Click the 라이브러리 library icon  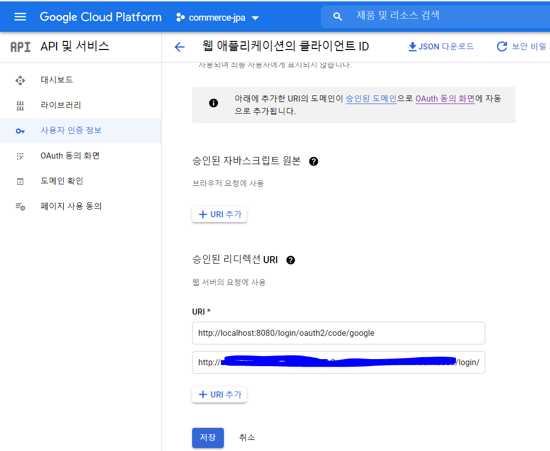pos(20,106)
